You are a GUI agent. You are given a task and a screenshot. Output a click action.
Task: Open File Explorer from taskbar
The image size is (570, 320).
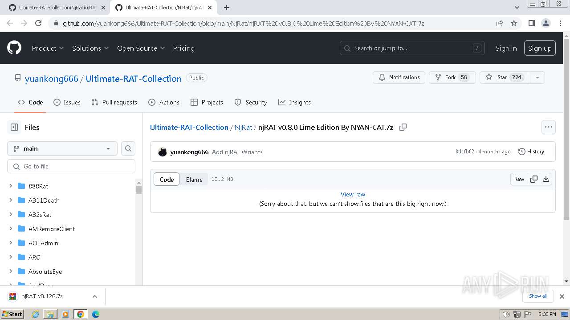[50, 314]
